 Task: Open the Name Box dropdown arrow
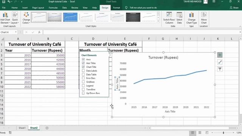click(x=16, y=32)
